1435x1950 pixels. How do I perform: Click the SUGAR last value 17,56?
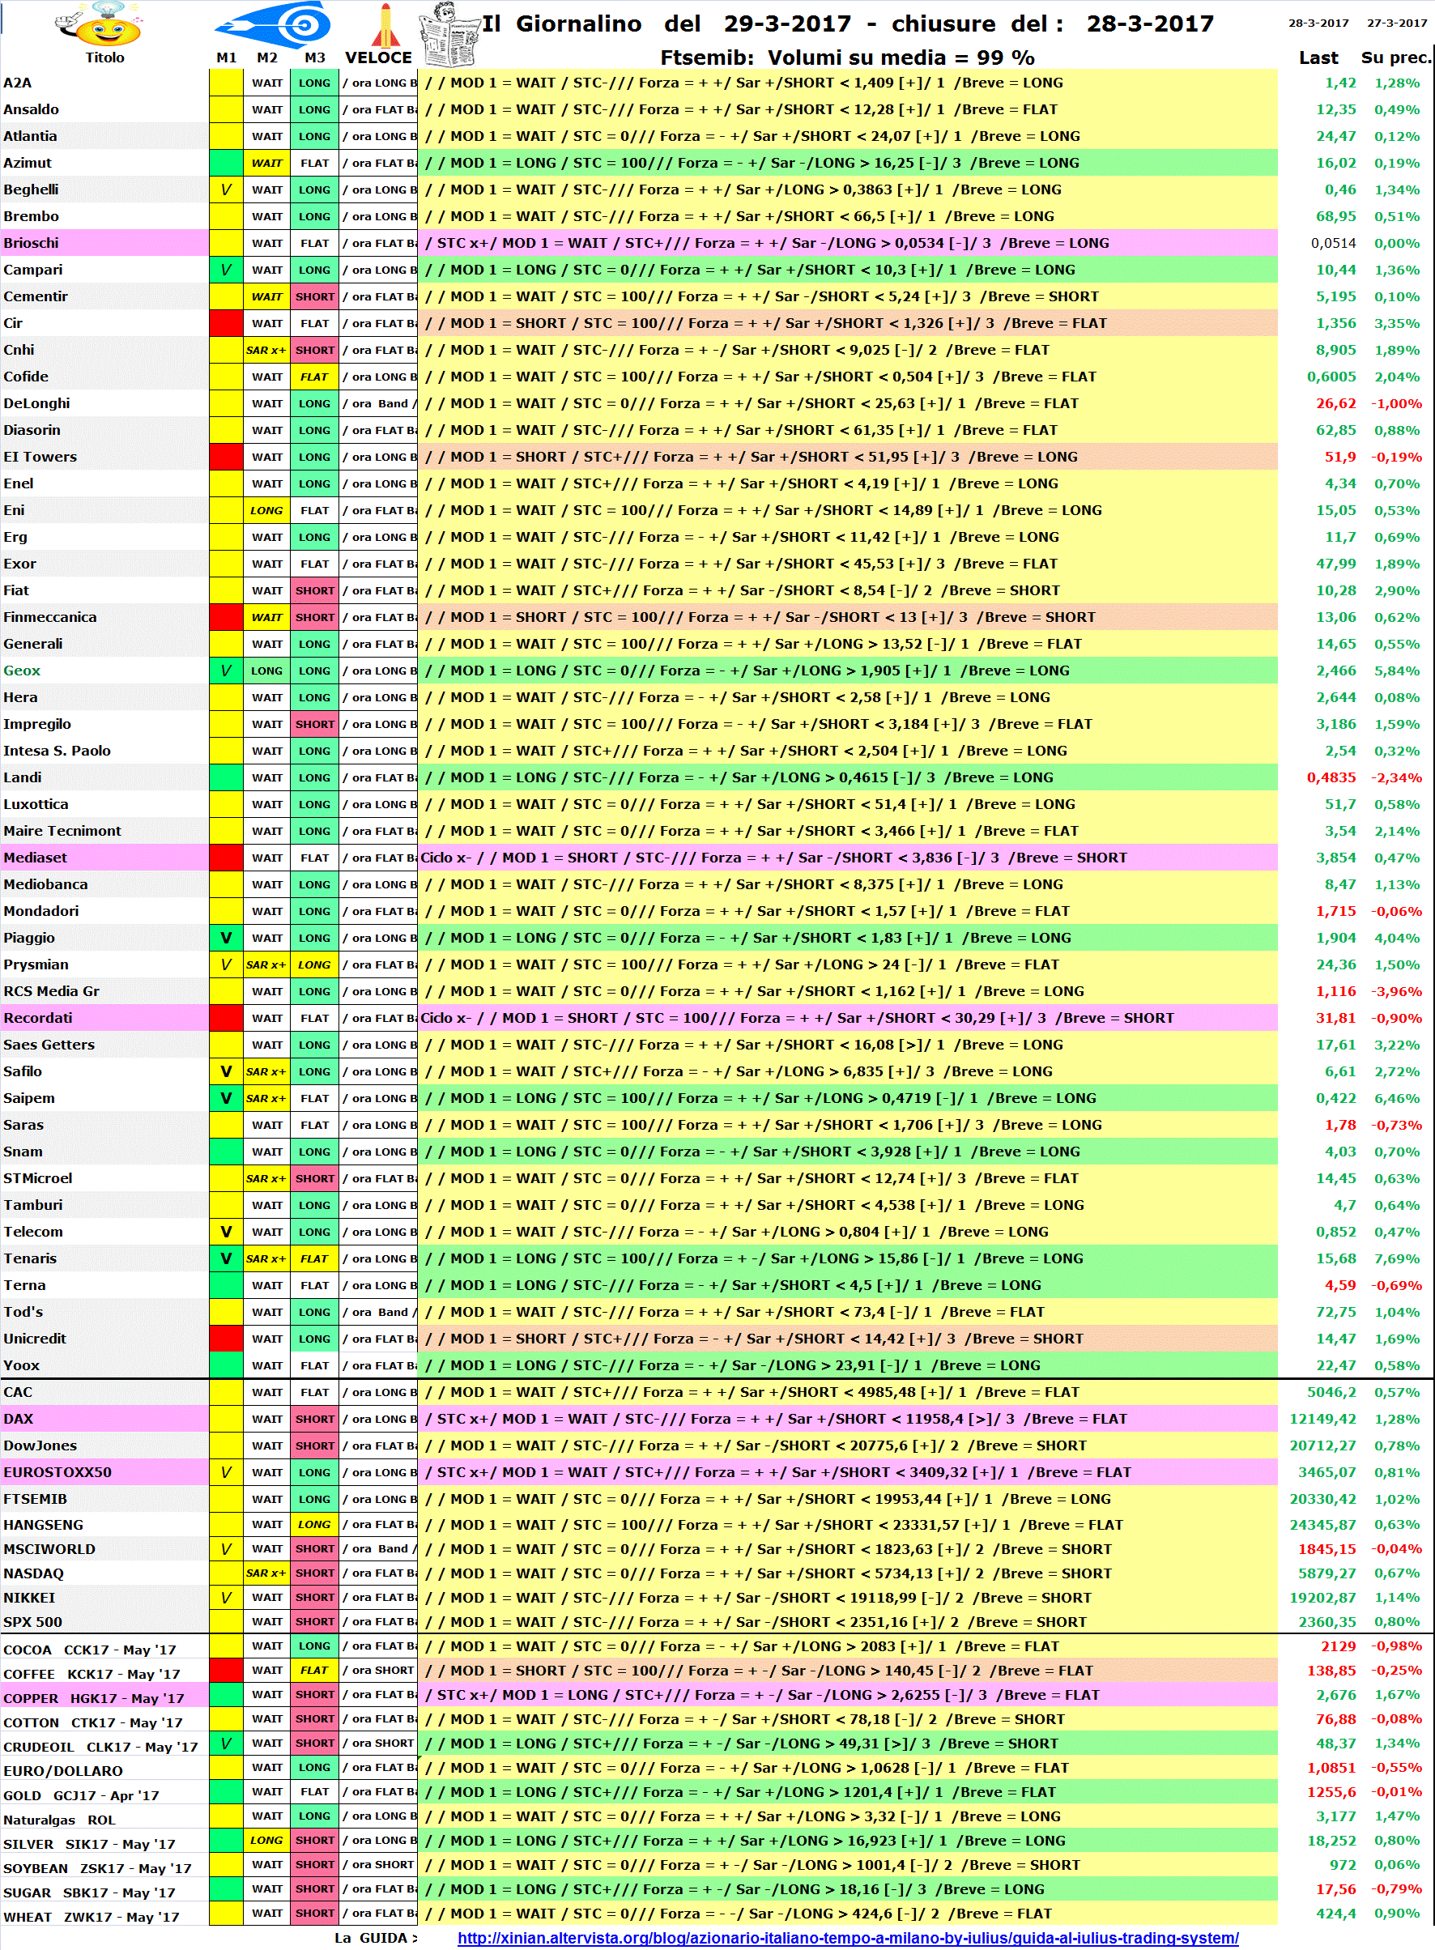click(x=1335, y=1889)
